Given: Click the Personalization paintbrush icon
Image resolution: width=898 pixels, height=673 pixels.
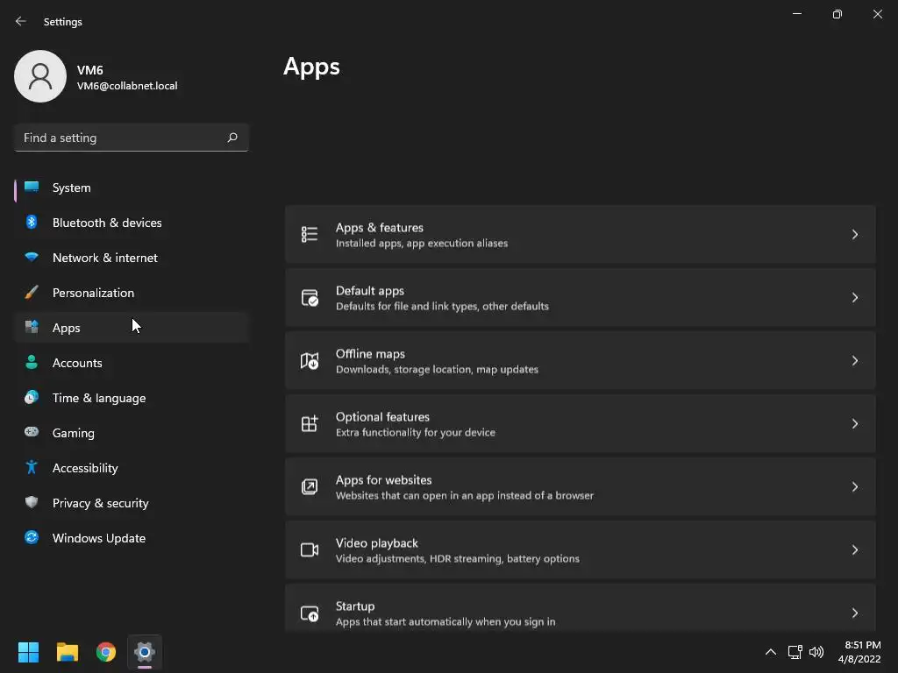Looking at the screenshot, I should coord(32,293).
